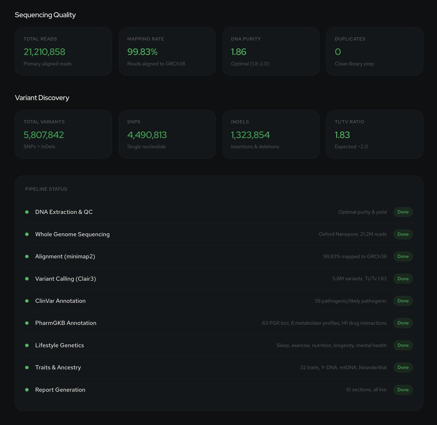Select the Mapping Rate 99.83% card
The width and height of the screenshot is (437, 425).
pyautogui.click(x=167, y=51)
